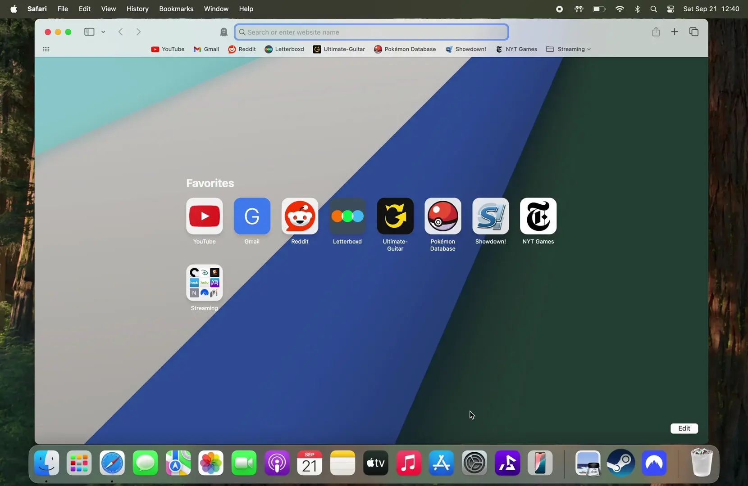
Task: Open System Settings from the Dock
Action: coord(474,463)
